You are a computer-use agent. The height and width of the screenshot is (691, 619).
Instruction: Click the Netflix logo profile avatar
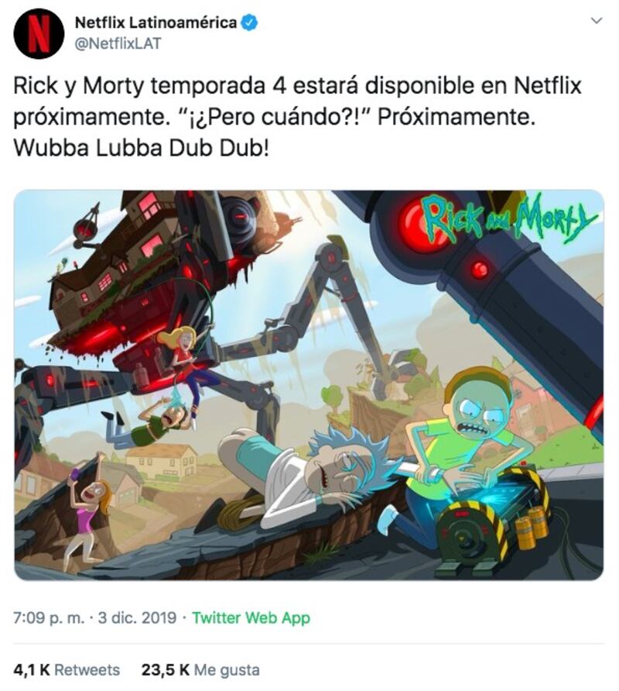pos(39,33)
